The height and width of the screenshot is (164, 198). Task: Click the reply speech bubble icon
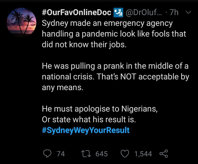click(47, 154)
